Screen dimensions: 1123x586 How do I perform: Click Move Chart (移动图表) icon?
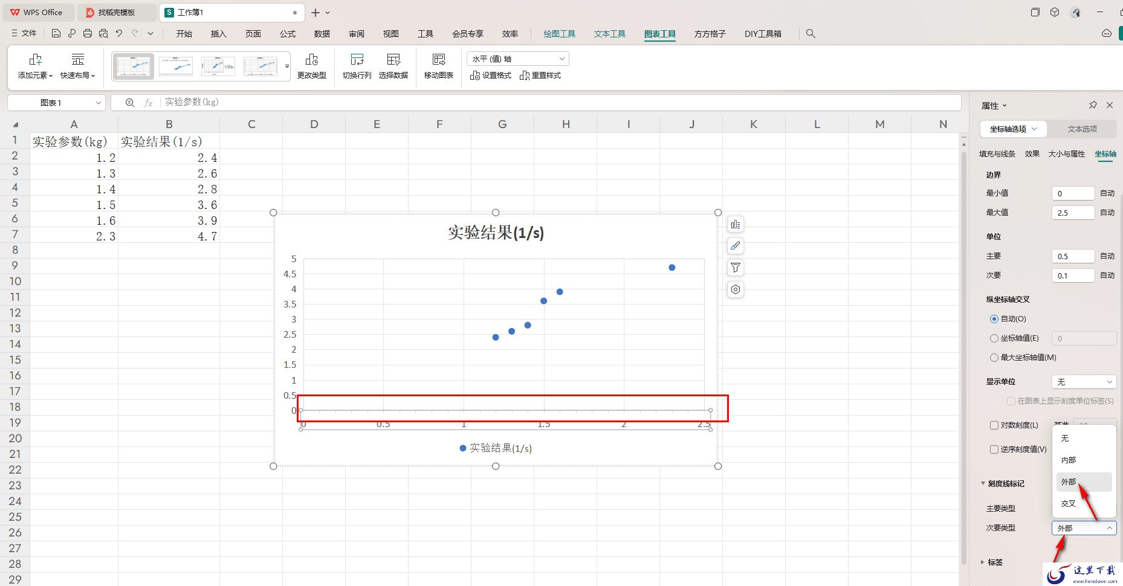439,66
